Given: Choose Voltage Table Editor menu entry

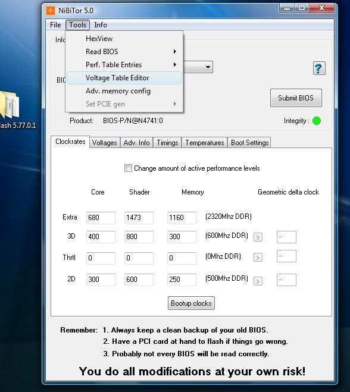Looking at the screenshot, I should point(124,78).
